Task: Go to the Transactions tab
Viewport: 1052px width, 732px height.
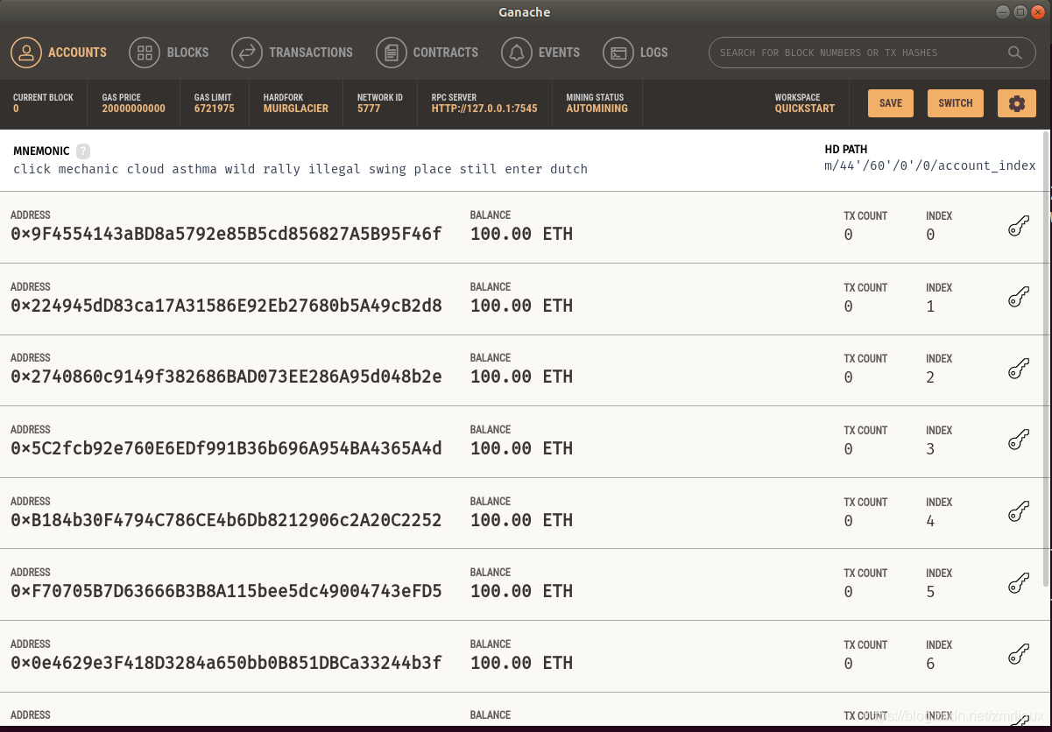Action: [293, 53]
